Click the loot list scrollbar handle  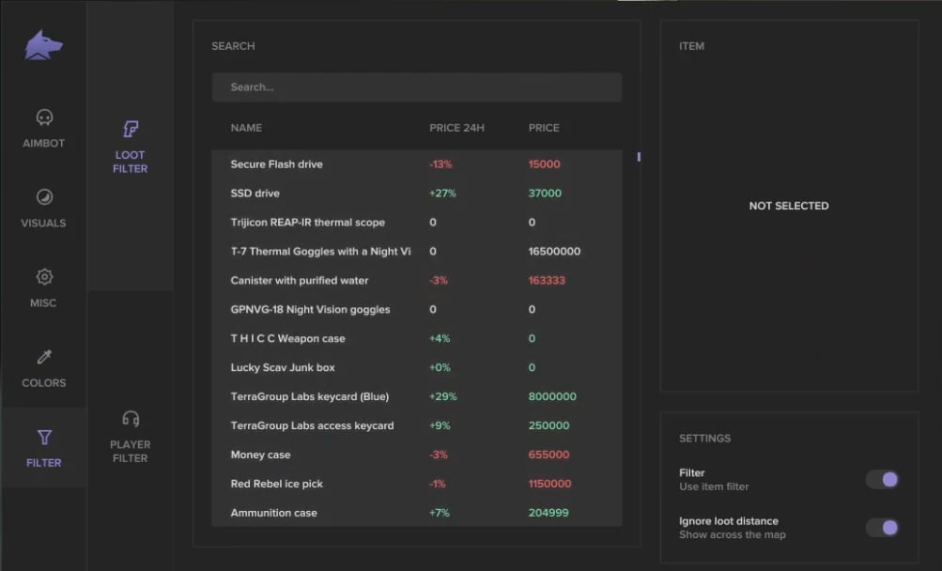pos(639,157)
